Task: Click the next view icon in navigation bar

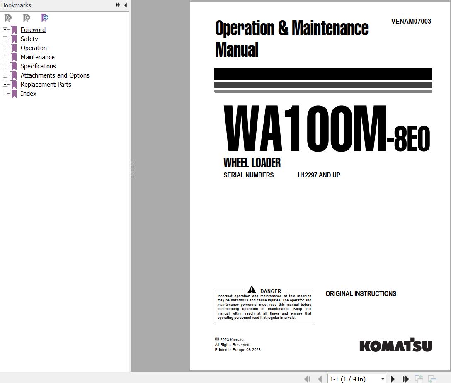Action: click(x=432, y=379)
